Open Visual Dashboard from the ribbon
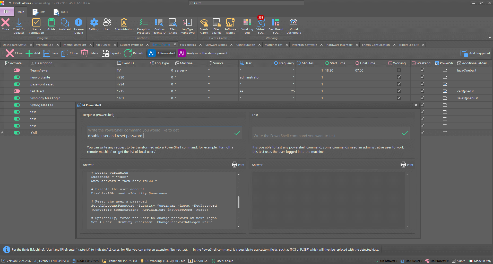Screen dimensions: 493x264 pos(294,26)
